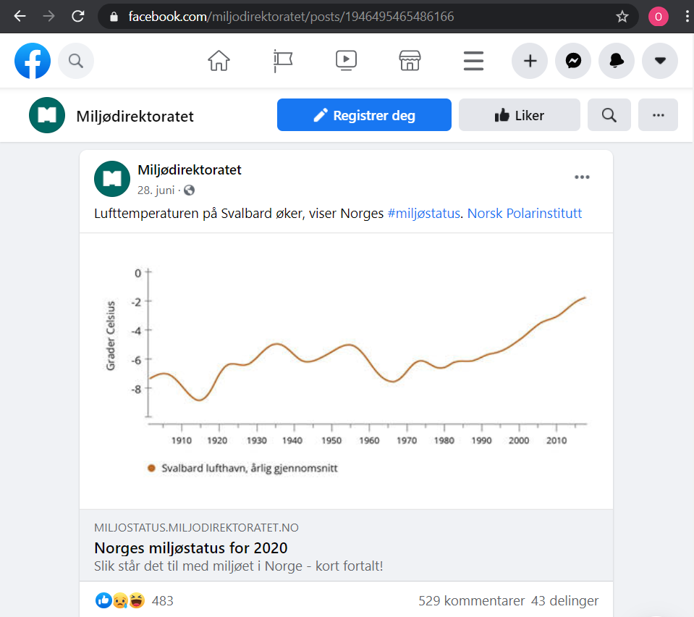Click the Svalbard temperature chart image
694x617 pixels.
pyautogui.click(x=346, y=371)
